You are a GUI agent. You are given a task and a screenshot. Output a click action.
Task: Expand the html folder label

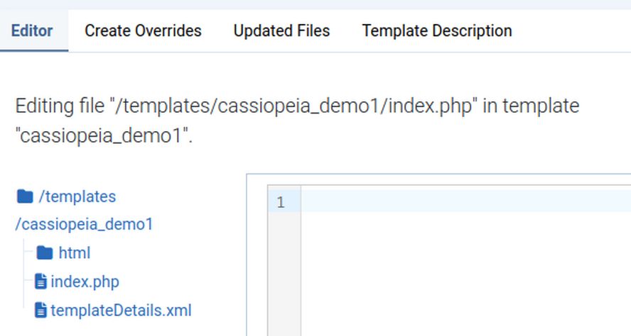point(74,253)
